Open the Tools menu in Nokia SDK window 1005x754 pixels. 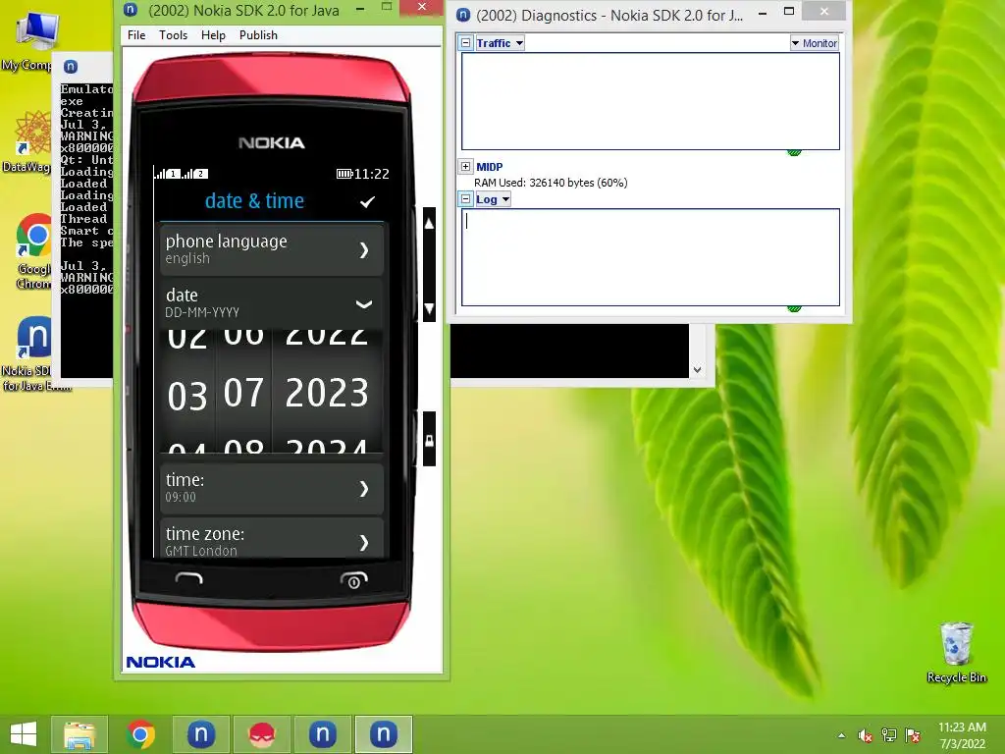coord(173,35)
